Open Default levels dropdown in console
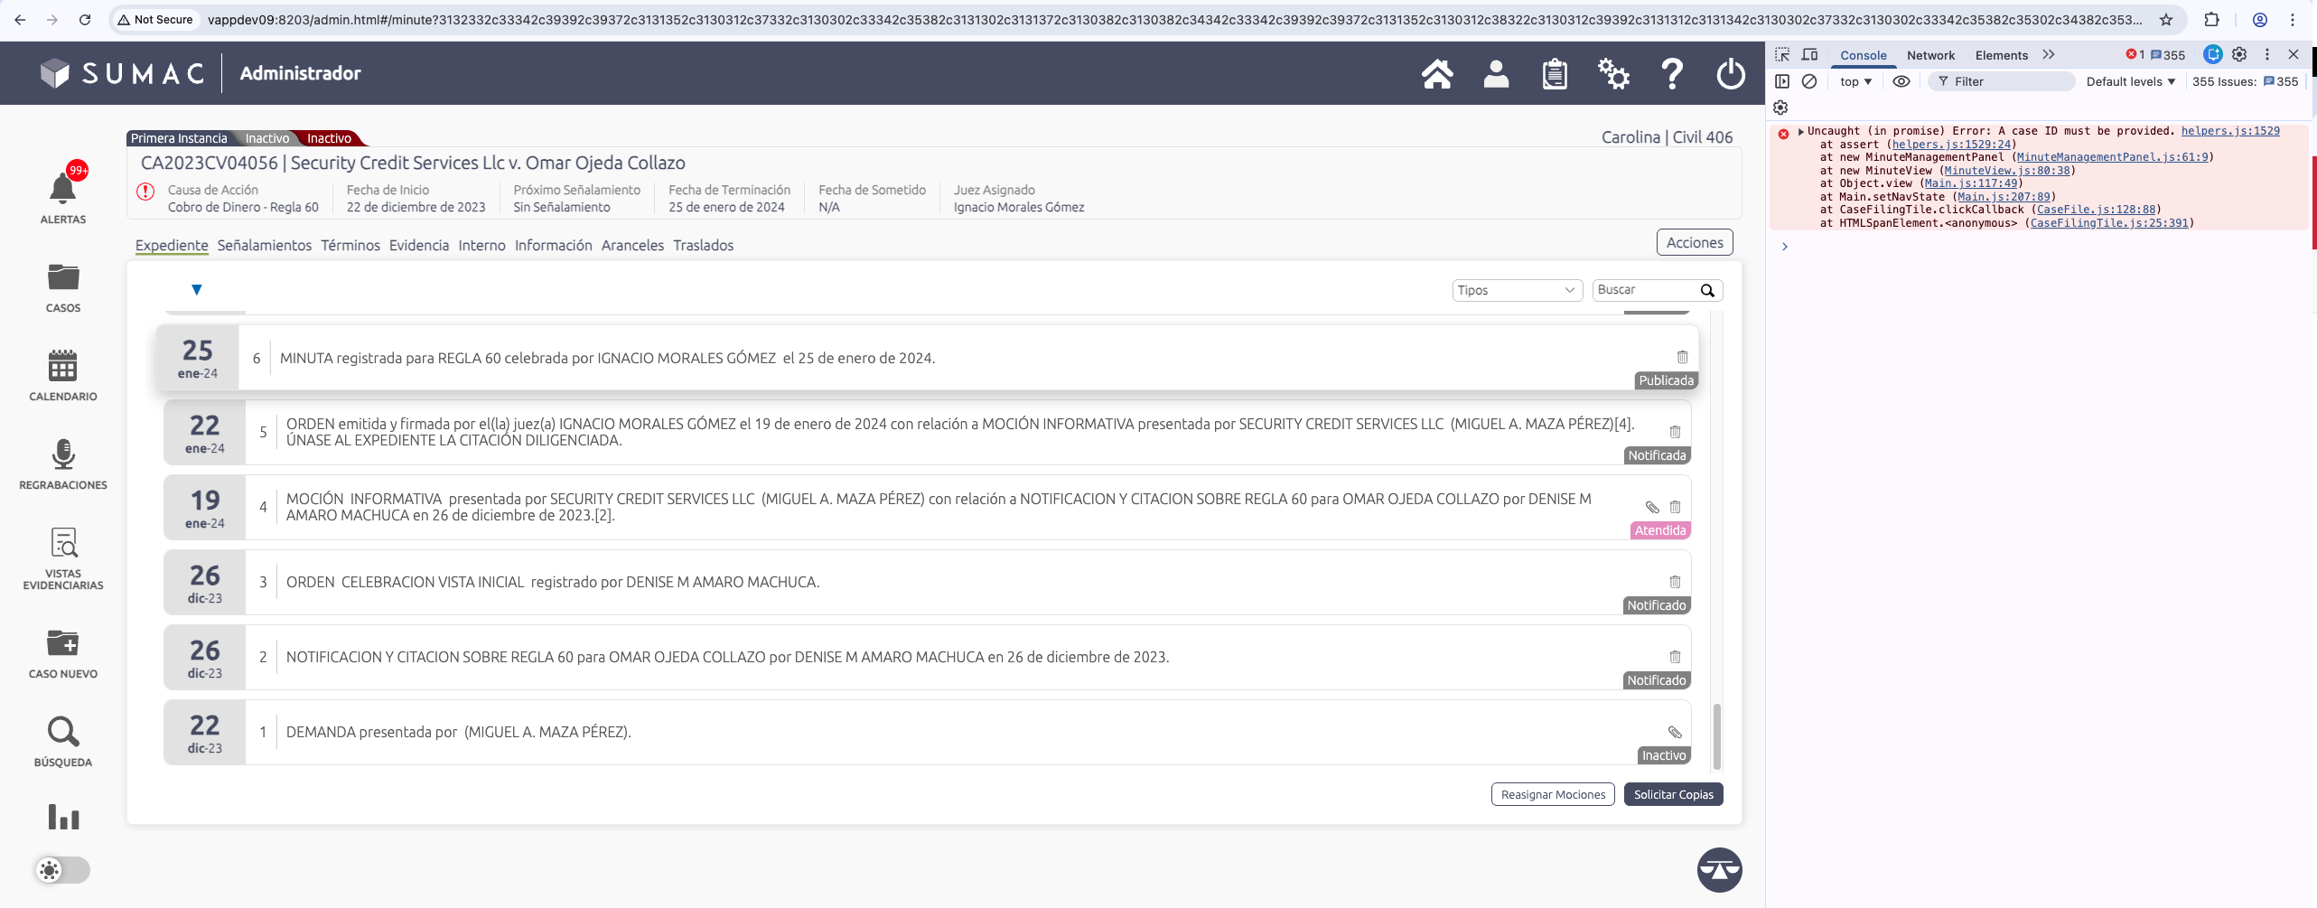 2130,81
